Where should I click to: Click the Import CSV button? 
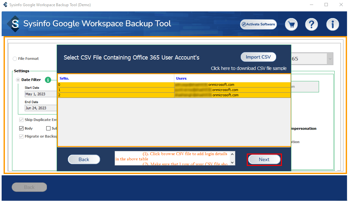(258, 57)
